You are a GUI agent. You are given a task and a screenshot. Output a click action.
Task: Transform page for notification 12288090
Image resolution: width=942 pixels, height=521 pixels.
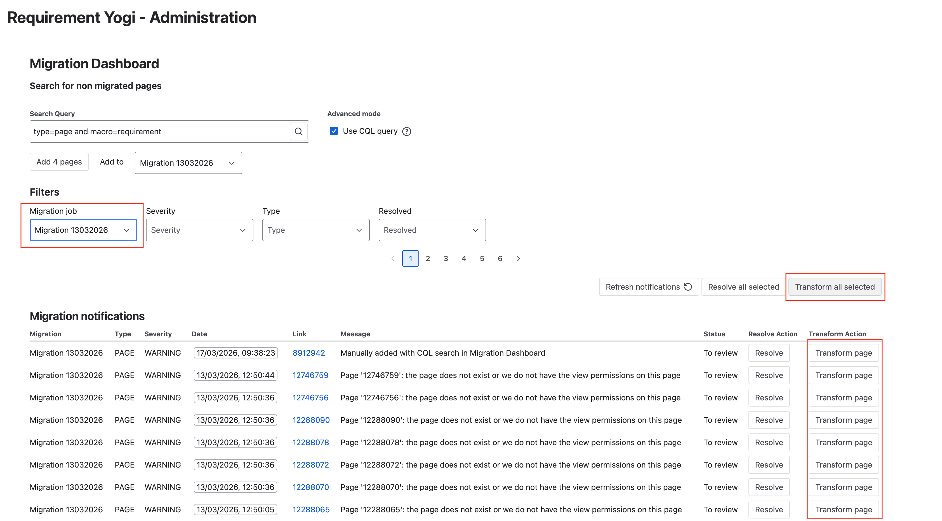pos(843,420)
